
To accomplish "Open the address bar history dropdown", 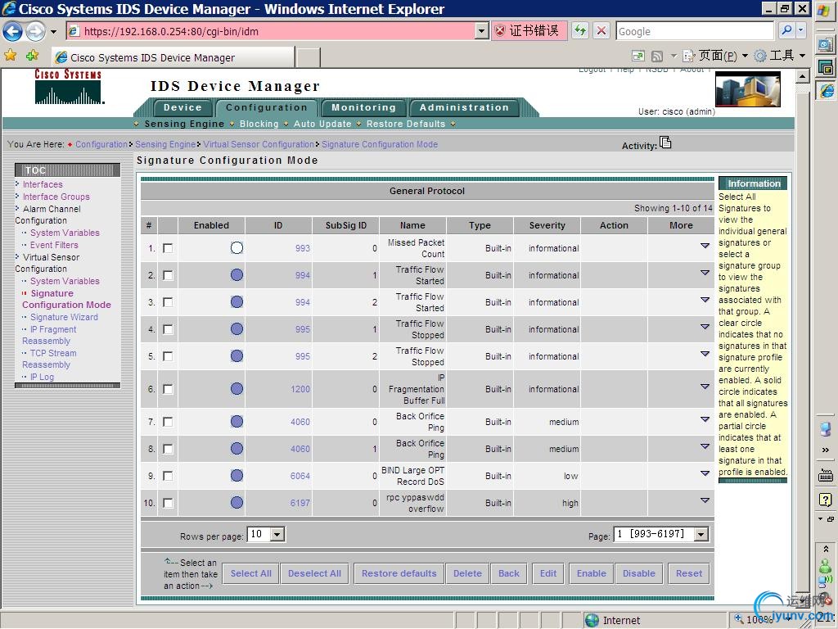I will [x=481, y=31].
